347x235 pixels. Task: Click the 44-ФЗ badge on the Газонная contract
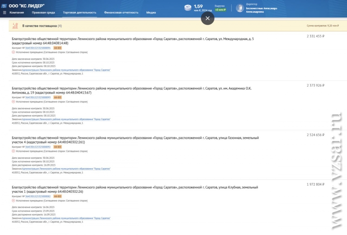pyautogui.click(x=57, y=147)
